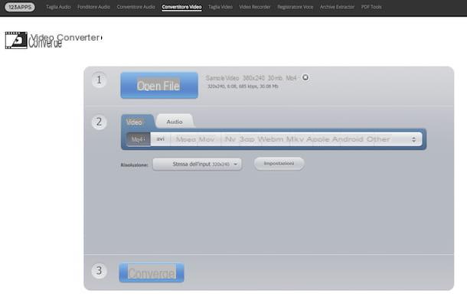Select the Mp4 output format
The image size is (467, 300).
pos(139,139)
